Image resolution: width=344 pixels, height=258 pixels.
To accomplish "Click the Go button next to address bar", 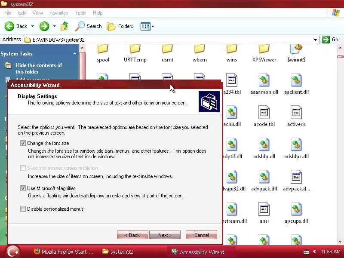I will (x=330, y=40).
